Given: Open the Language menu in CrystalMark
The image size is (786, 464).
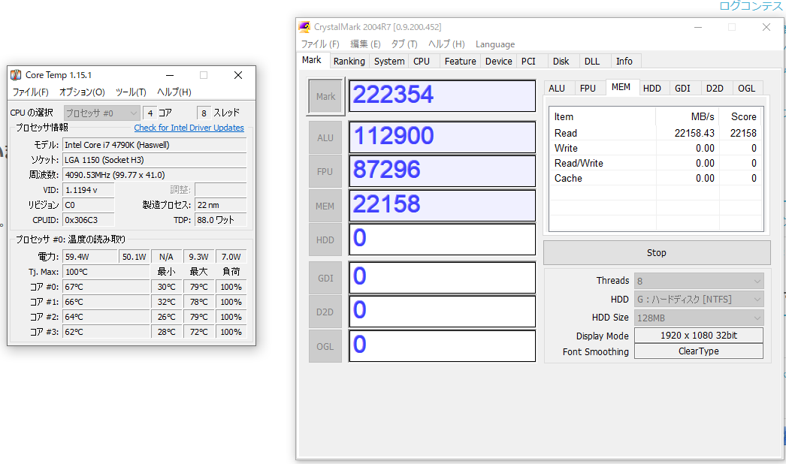Looking at the screenshot, I should click(494, 44).
